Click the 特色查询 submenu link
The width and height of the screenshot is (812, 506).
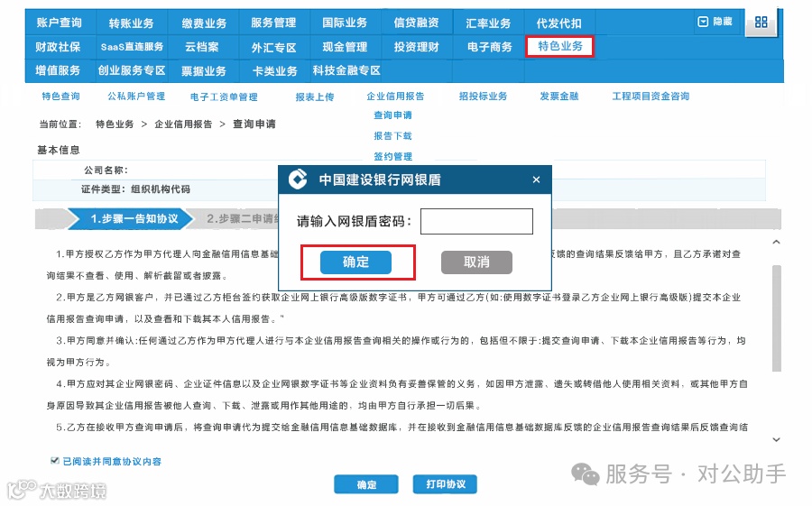click(61, 97)
